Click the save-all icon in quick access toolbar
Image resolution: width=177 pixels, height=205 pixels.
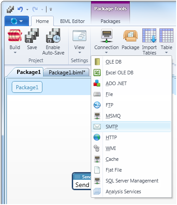pyautogui.click(x=10, y=9)
